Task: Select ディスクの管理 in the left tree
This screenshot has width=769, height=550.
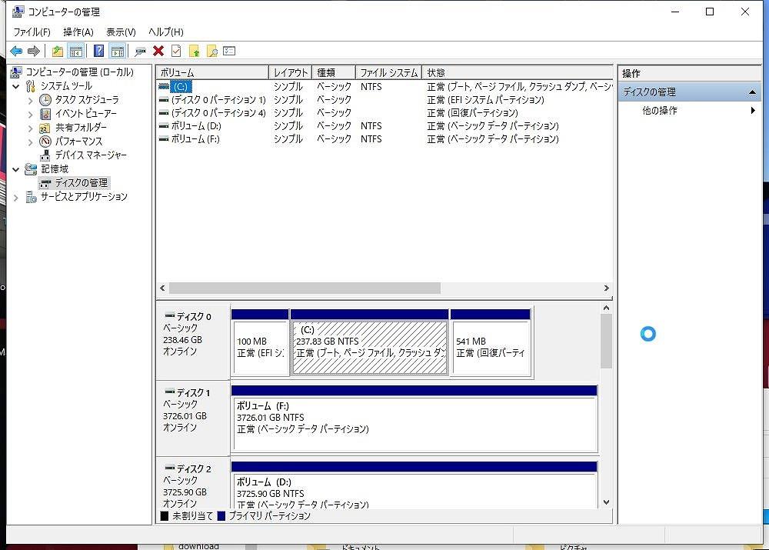Action: coord(81,183)
